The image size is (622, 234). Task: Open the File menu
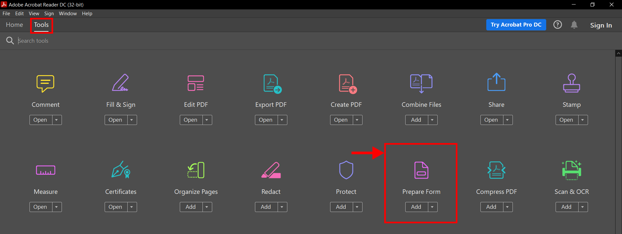(x=6, y=14)
